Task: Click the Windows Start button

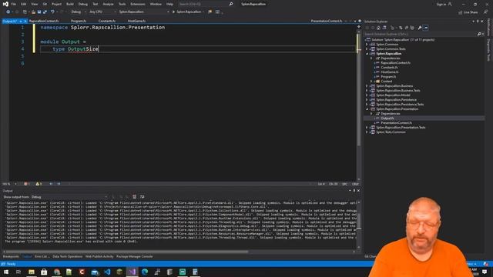Action: 5,272
